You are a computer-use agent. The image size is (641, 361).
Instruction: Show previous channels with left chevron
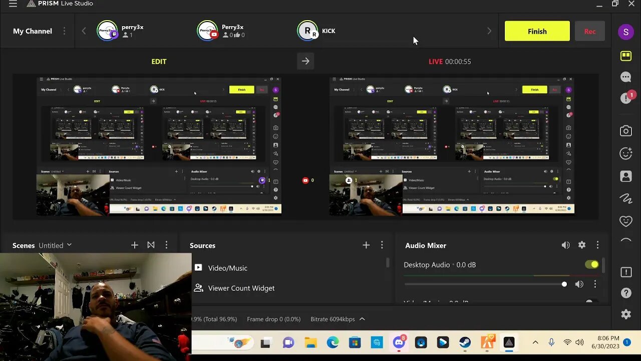pyautogui.click(x=84, y=31)
